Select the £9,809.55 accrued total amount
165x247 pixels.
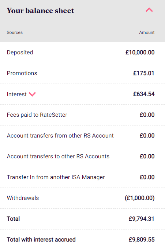click(x=142, y=240)
